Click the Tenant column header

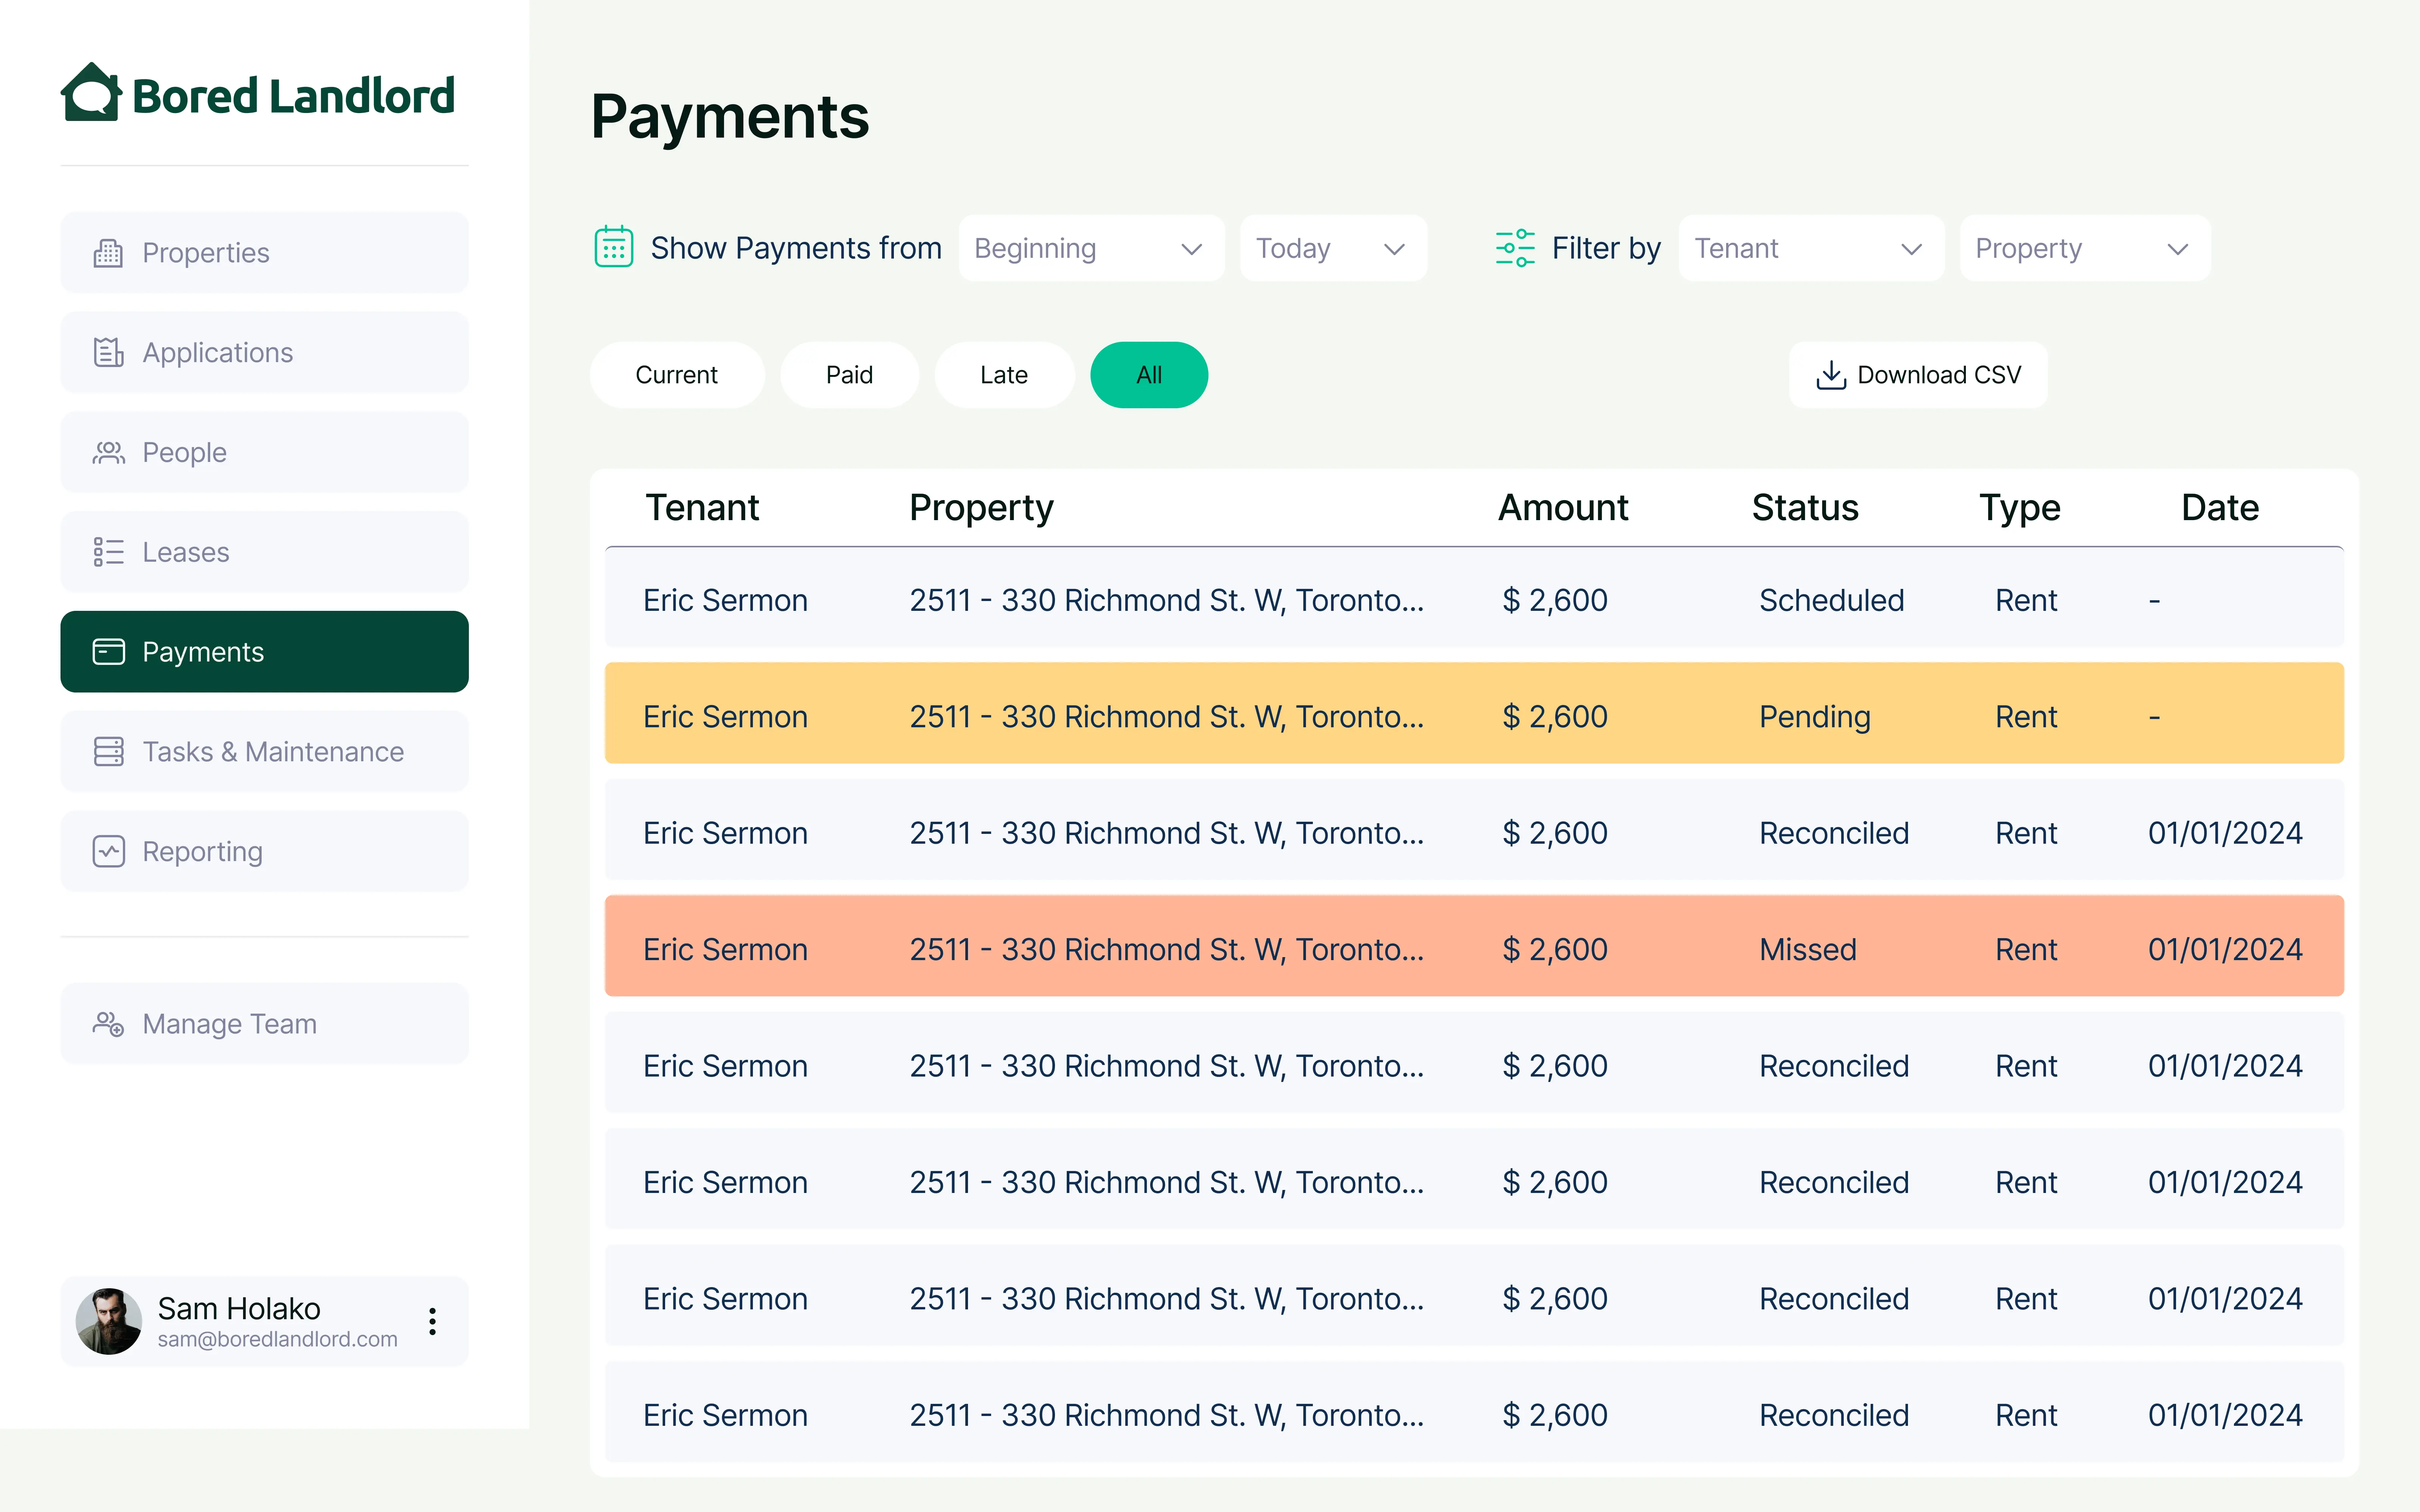pyautogui.click(x=702, y=508)
